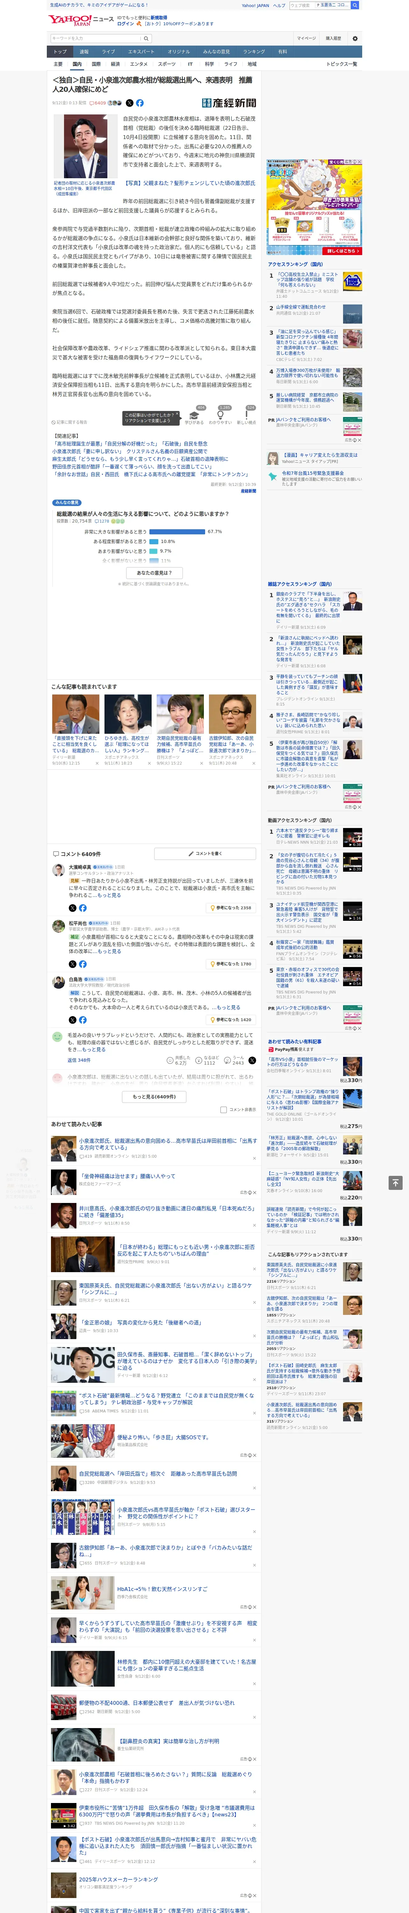
Task: Share the article on X from the headline
Action: click(129, 103)
